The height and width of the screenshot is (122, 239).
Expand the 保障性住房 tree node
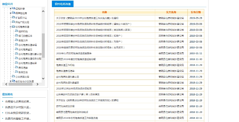tap(10, 13)
